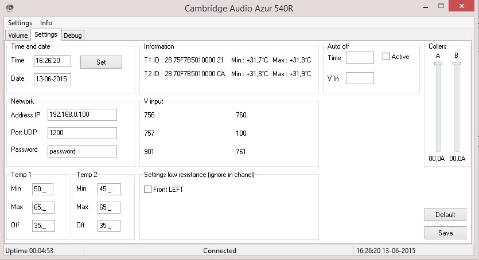Click the Date field showing 13-06-2015
Screen dimensions: 479x260
(x=53, y=79)
